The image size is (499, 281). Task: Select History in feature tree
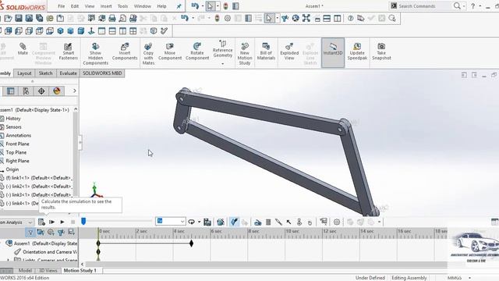click(x=13, y=119)
